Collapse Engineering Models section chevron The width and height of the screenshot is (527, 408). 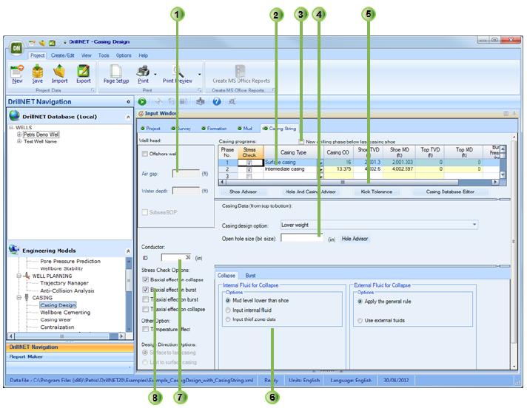pyautogui.click(x=128, y=251)
